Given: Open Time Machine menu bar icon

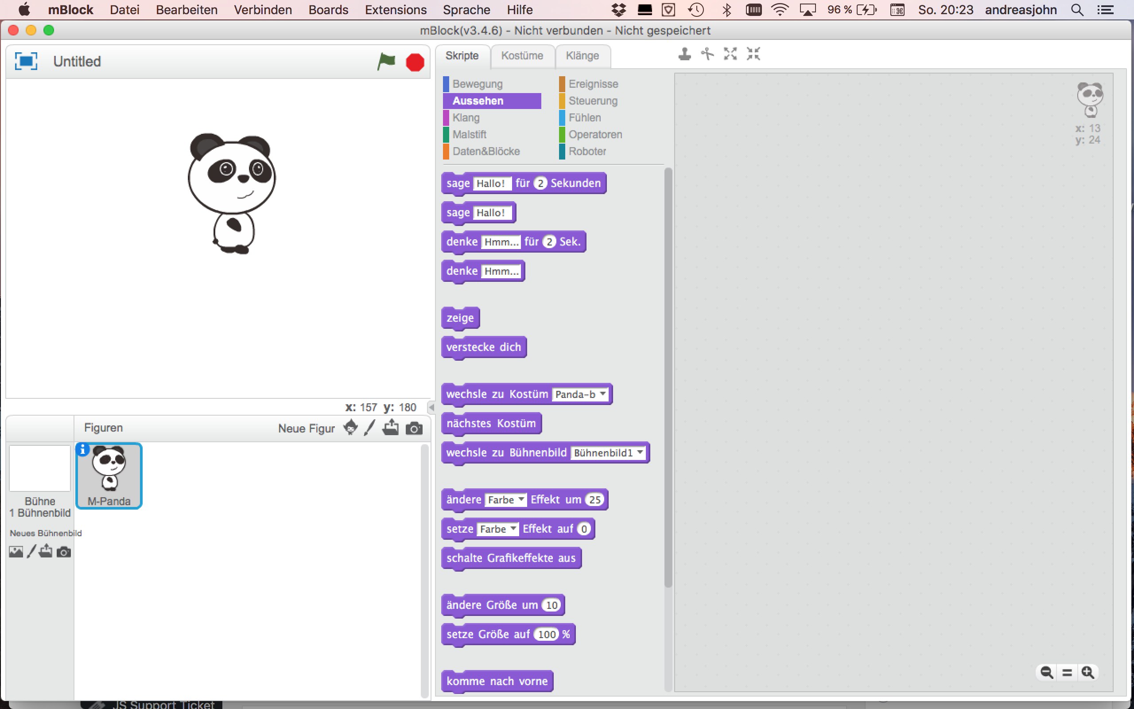Looking at the screenshot, I should coord(696,10).
